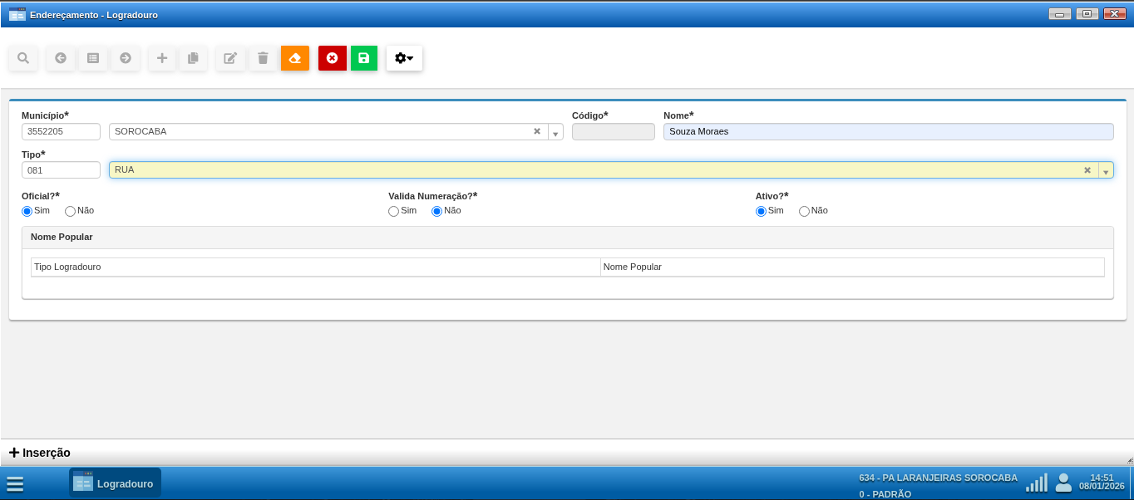The height and width of the screenshot is (500, 1134).
Task: Open the taskbar hamburger menu
Action: (15, 484)
